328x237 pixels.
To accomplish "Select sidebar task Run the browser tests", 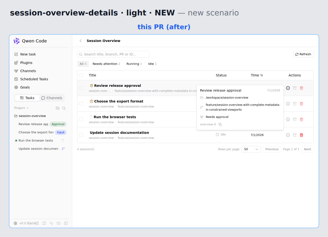I will (36, 141).
